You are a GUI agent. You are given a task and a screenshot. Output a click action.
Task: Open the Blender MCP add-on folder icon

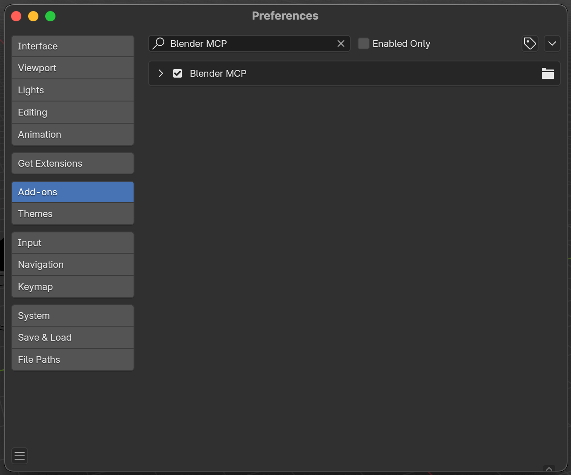click(x=548, y=73)
